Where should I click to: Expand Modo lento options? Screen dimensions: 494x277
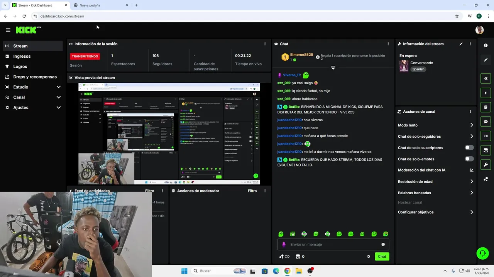pyautogui.click(x=472, y=125)
